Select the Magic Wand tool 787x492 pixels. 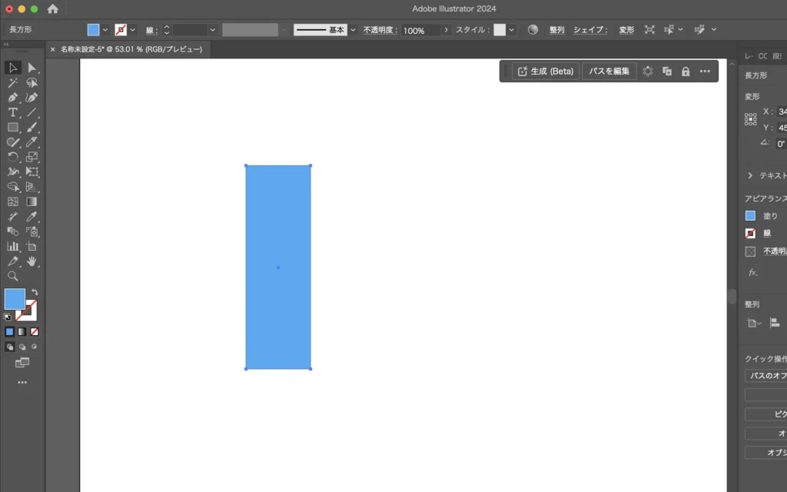(x=13, y=83)
